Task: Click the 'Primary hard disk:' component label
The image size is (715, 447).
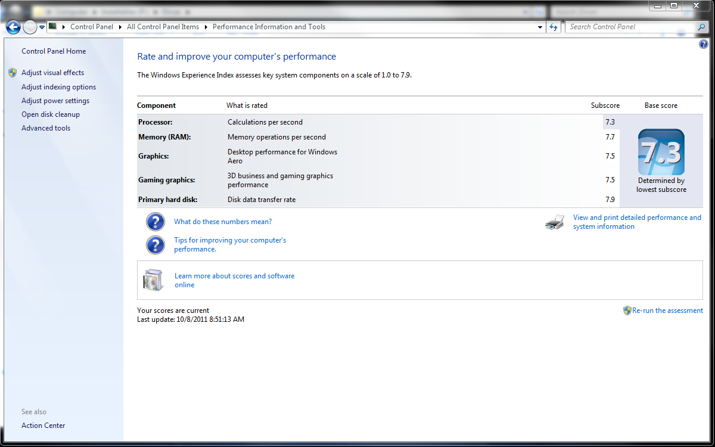Action: click(x=168, y=200)
